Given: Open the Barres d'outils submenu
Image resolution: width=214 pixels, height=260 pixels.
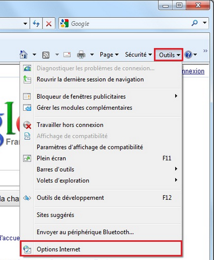Looking at the screenshot, I should (x=101, y=170).
